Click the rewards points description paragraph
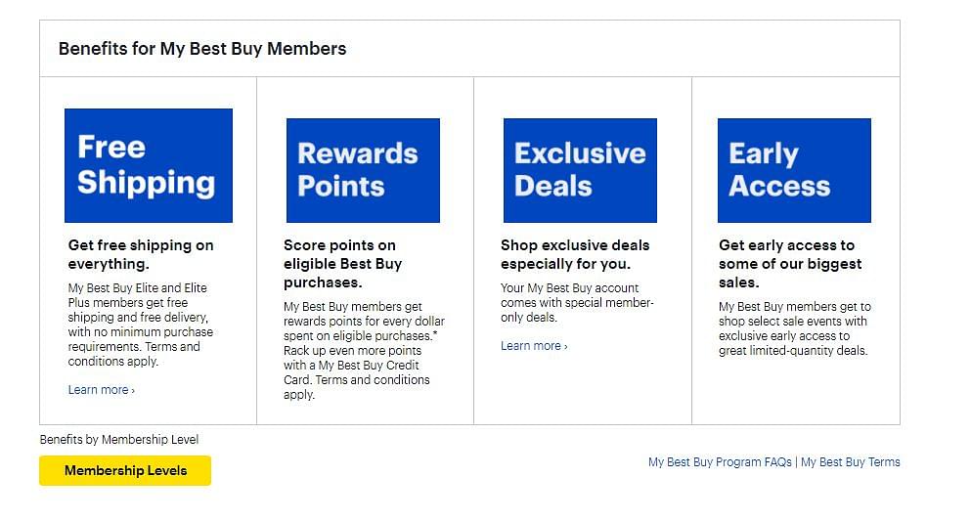 (364, 350)
